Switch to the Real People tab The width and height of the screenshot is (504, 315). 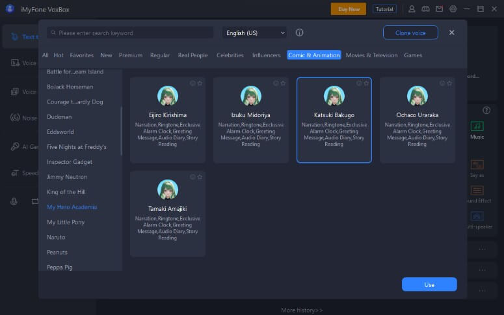(193, 55)
